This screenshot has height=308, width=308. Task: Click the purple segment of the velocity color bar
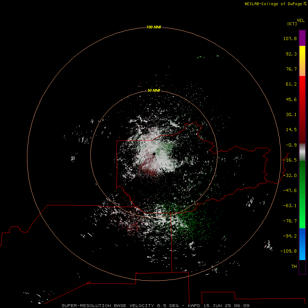click(x=302, y=38)
